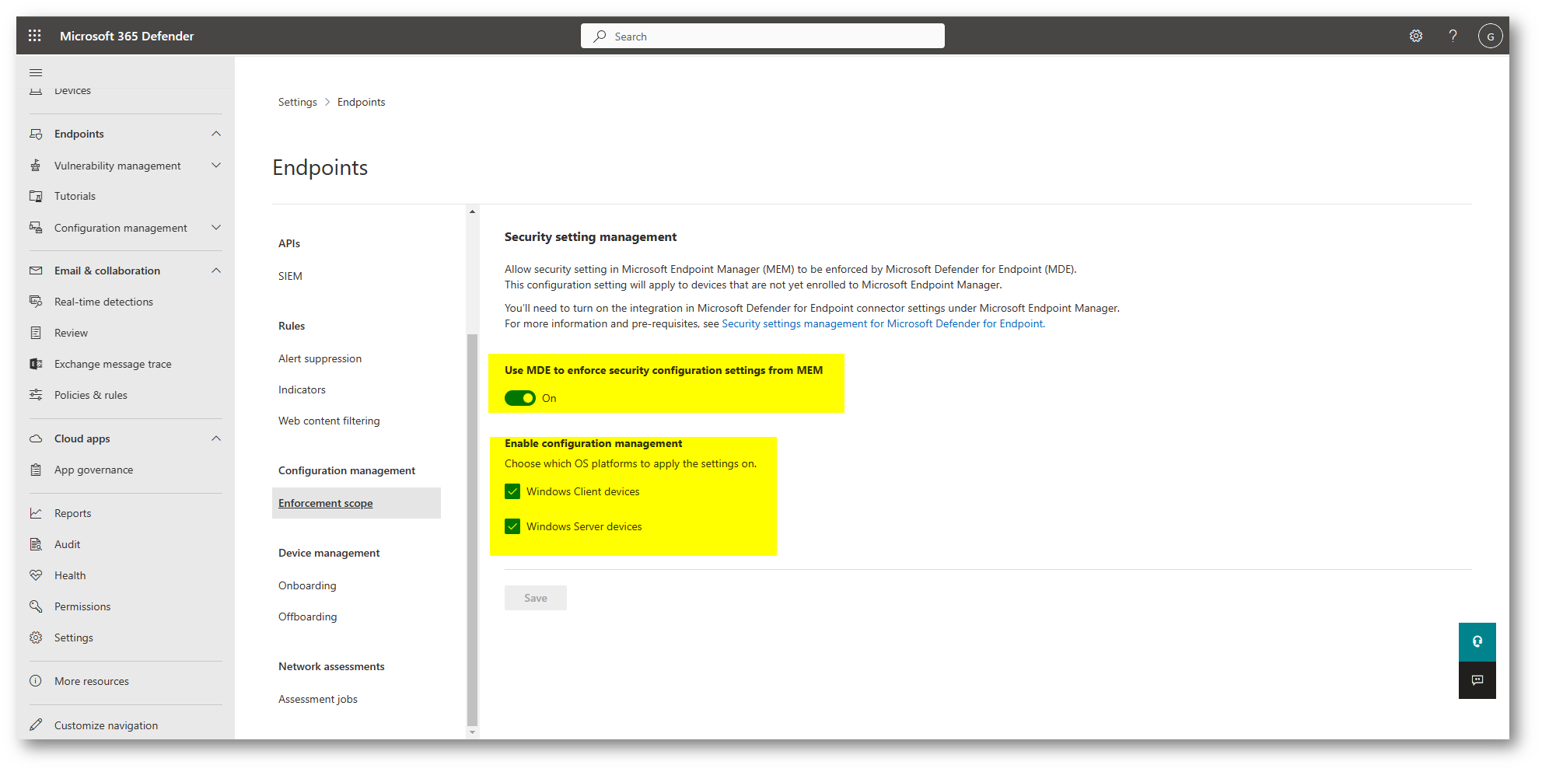The image size is (1542, 772).
Task: Click the More resources info icon
Action: coord(36,681)
